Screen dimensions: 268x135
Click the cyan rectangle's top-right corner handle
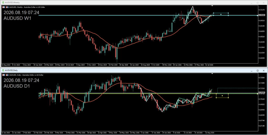click(228, 13)
